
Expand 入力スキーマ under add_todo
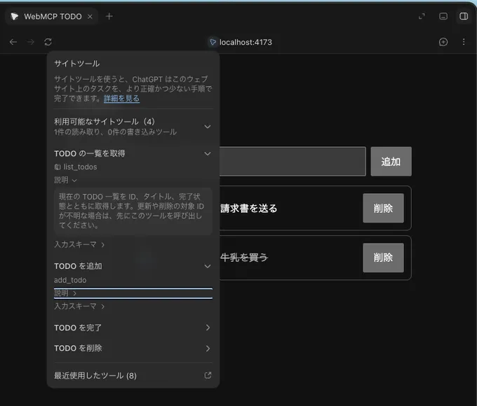coord(79,306)
